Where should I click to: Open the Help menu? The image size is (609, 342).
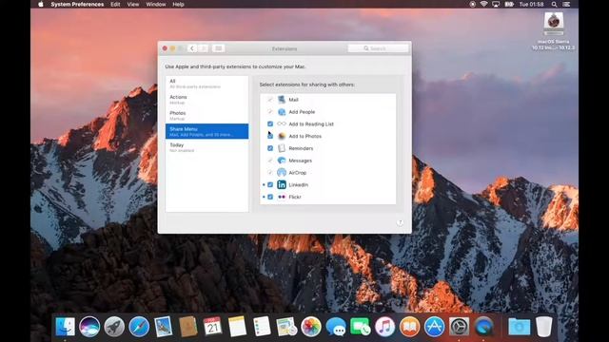178,4
